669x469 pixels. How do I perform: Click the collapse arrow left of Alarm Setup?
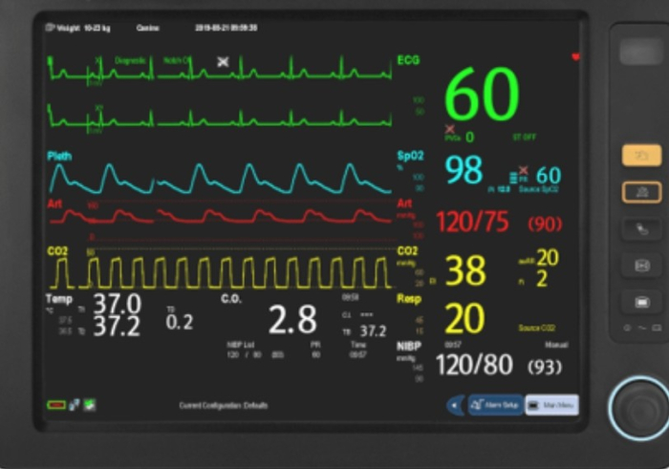[456, 405]
